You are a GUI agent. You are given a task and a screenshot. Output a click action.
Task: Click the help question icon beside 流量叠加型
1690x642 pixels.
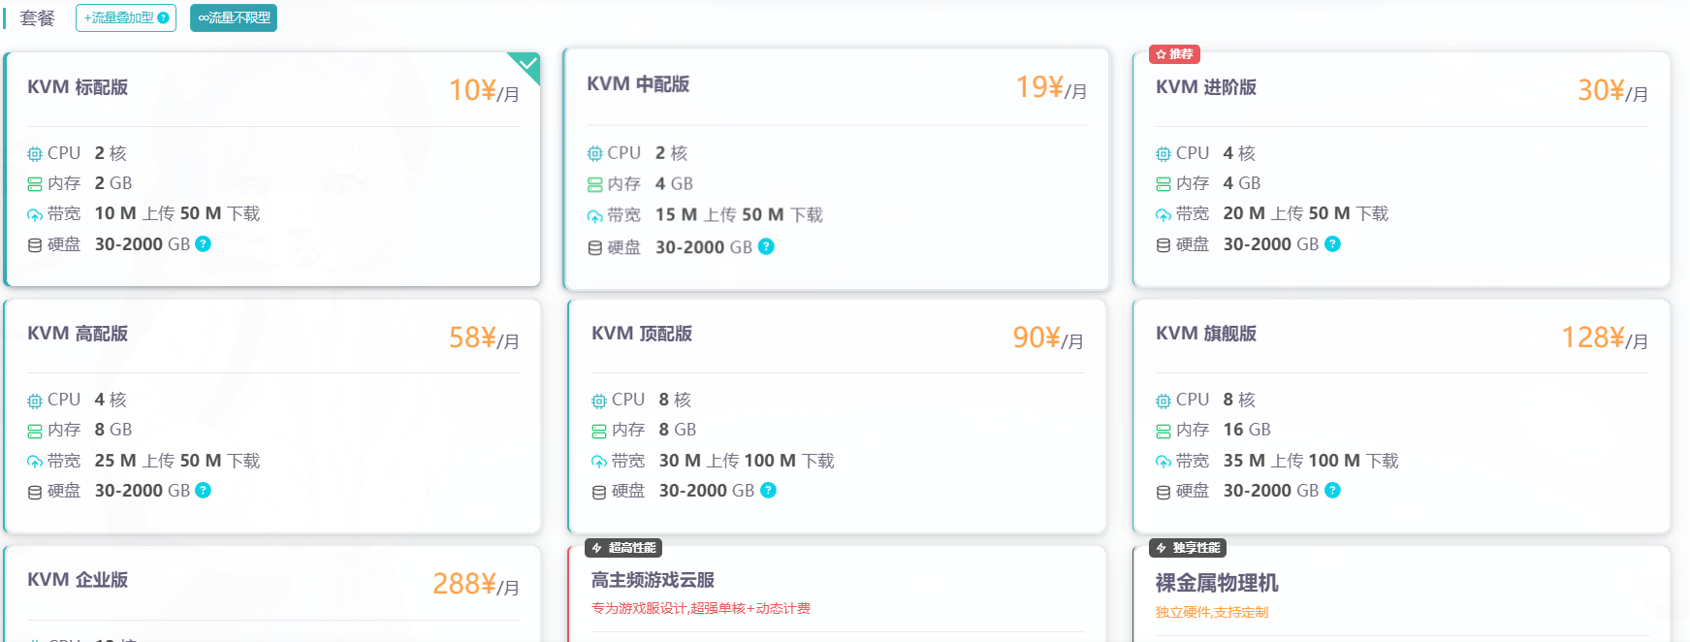tap(161, 16)
